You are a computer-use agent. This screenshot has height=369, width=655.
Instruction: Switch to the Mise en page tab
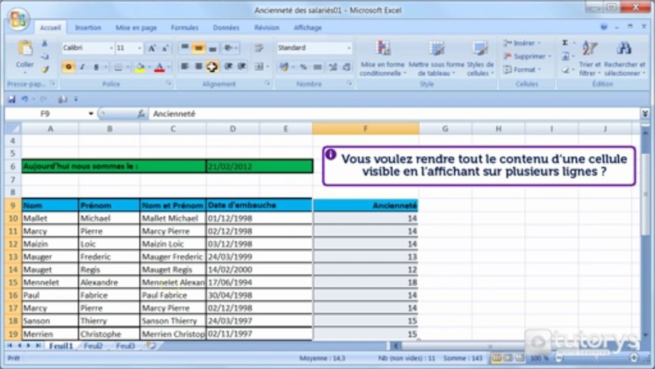pos(136,28)
